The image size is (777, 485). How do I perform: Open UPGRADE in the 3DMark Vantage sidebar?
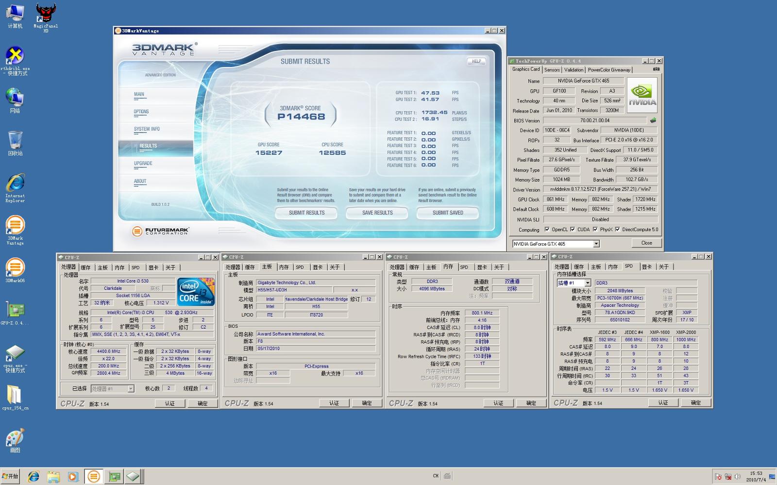(143, 164)
